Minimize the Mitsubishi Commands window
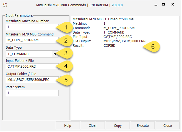182x132 pixels. [156, 5]
